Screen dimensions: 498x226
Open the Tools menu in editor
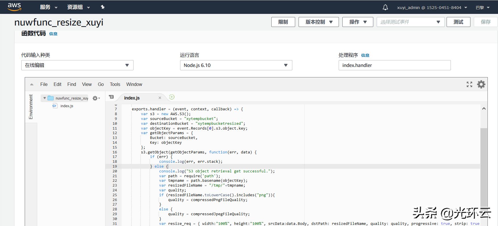[115, 84]
